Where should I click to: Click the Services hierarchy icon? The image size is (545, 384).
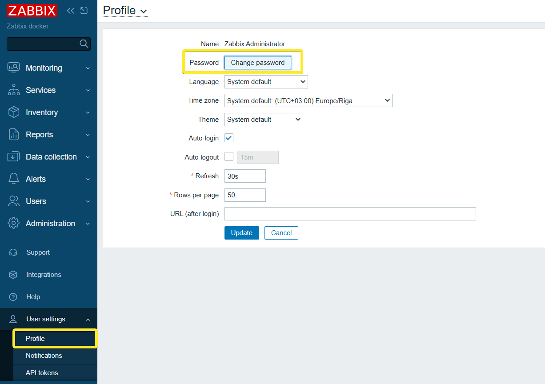tap(14, 90)
